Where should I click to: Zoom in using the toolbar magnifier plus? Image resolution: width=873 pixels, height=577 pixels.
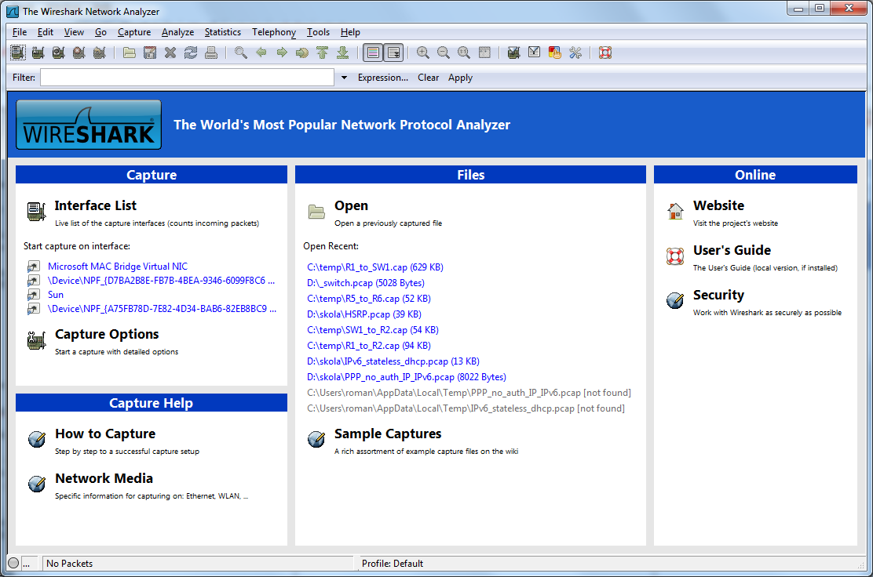tap(423, 53)
